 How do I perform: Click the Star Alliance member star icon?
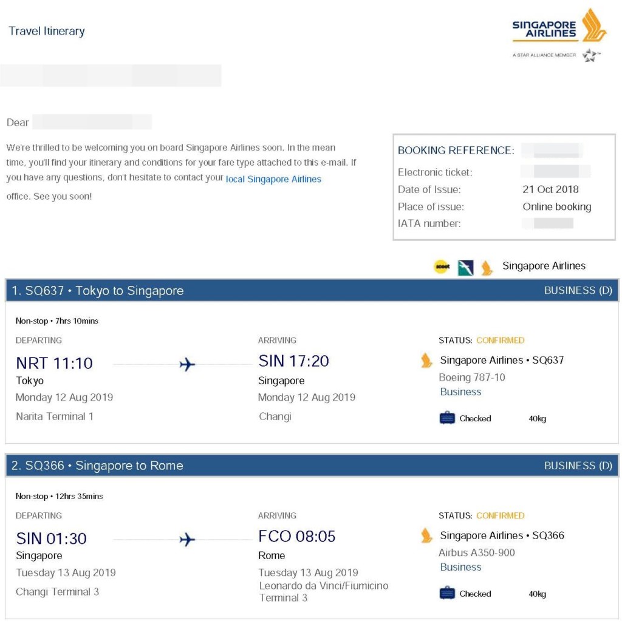pyautogui.click(x=589, y=55)
